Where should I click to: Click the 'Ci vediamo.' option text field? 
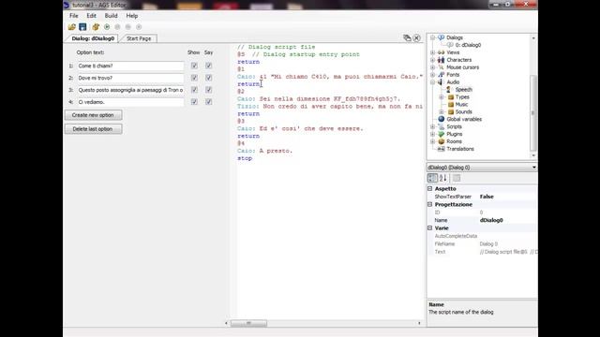(x=131, y=102)
